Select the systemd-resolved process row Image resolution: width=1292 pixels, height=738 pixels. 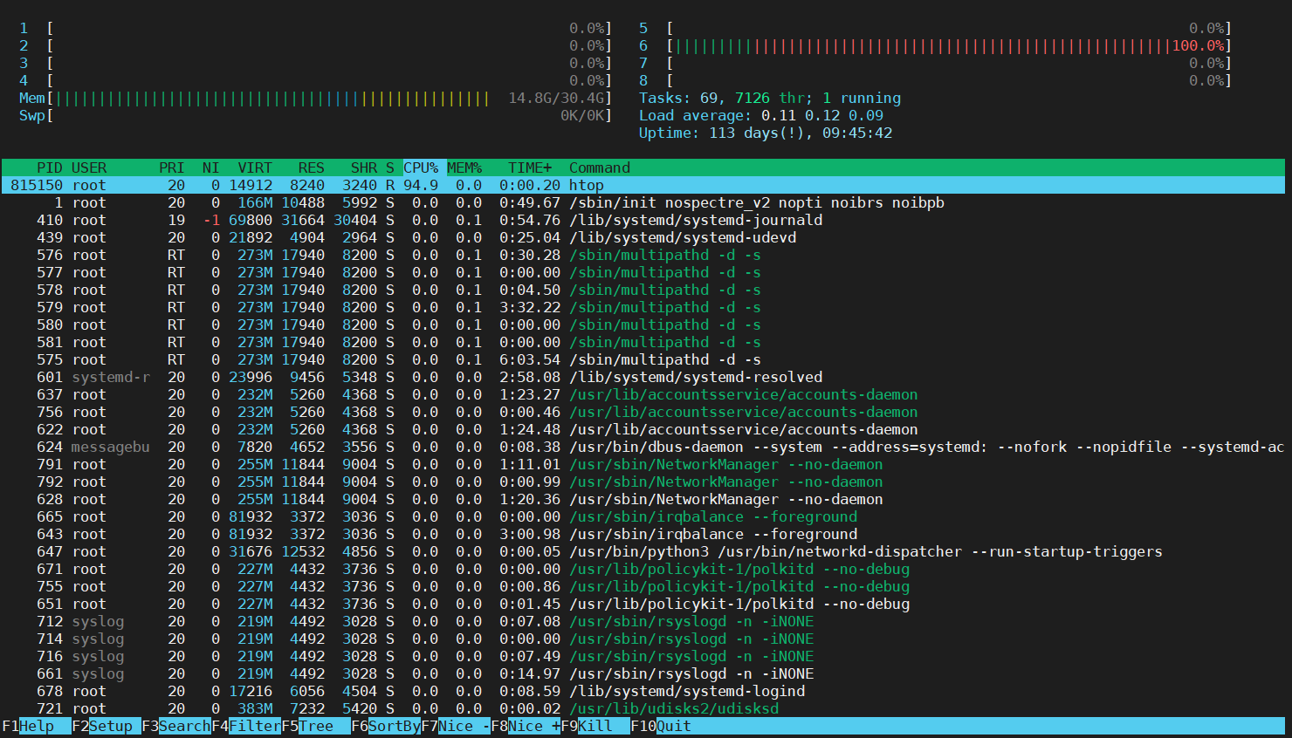(643, 377)
